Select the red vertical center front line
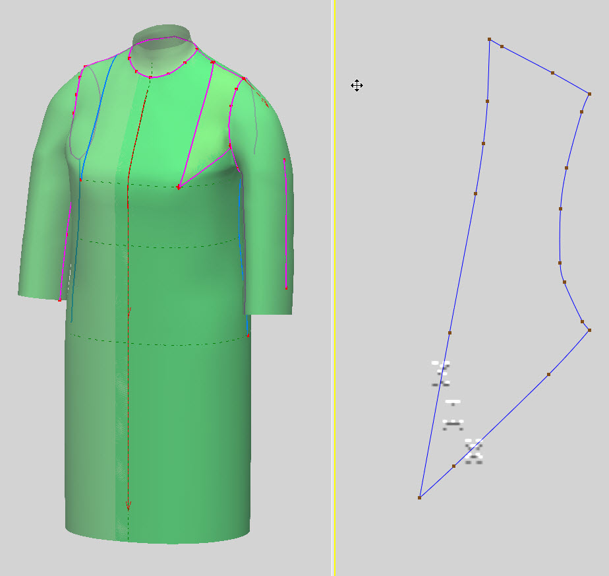The image size is (609, 576). pos(128,311)
